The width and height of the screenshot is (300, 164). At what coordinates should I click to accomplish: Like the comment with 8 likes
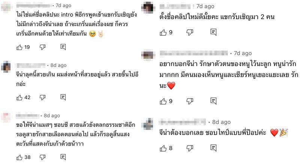pyautogui.click(x=163, y=148)
